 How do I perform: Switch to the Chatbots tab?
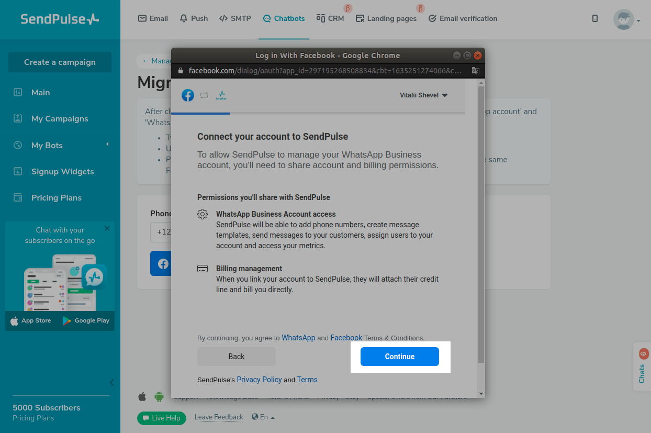pos(284,18)
